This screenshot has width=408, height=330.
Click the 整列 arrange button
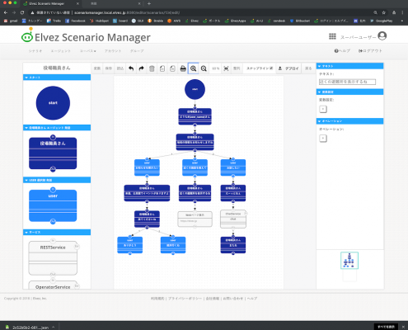click(x=237, y=68)
